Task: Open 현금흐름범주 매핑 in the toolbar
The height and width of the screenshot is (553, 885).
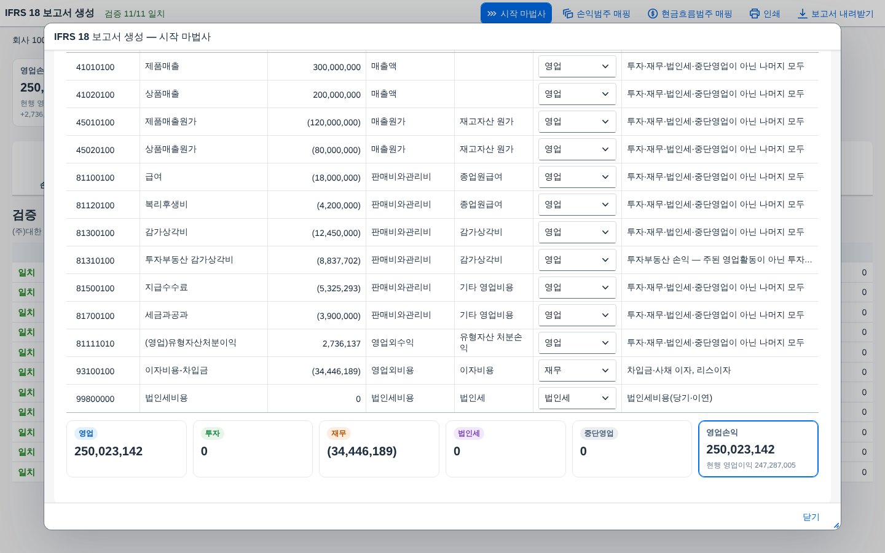Action: [690, 14]
